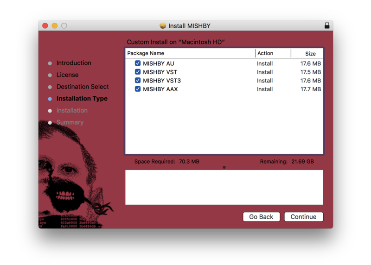This screenshot has width=371, height=265.
Task: Click the lock icon in title bar
Action: (327, 25)
